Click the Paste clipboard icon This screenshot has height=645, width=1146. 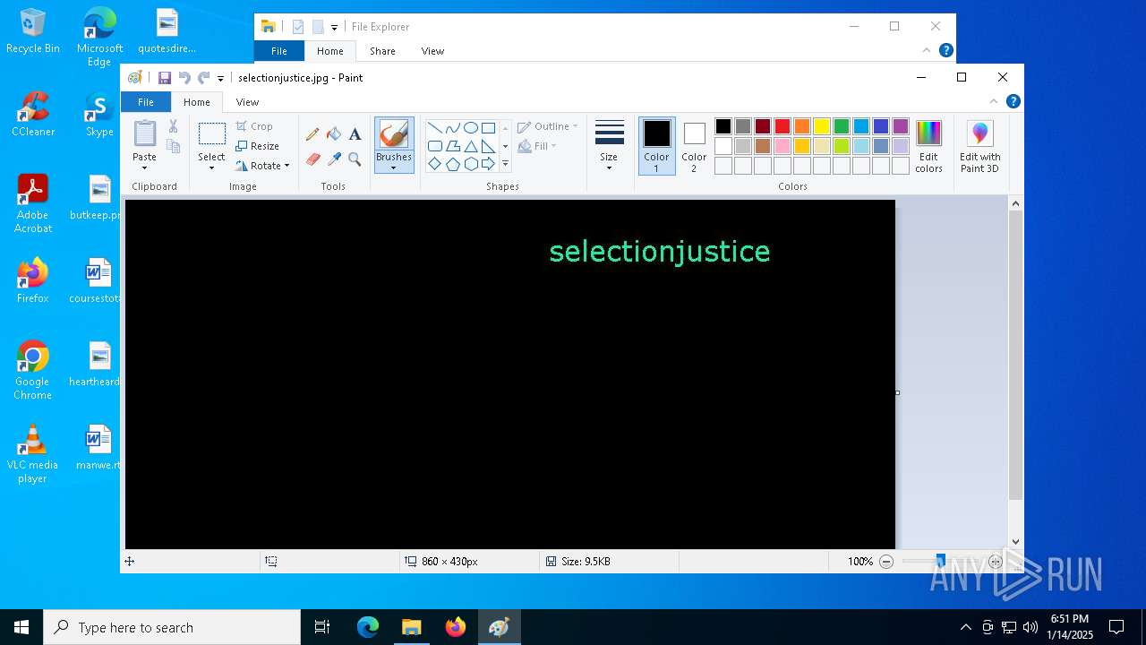144,133
